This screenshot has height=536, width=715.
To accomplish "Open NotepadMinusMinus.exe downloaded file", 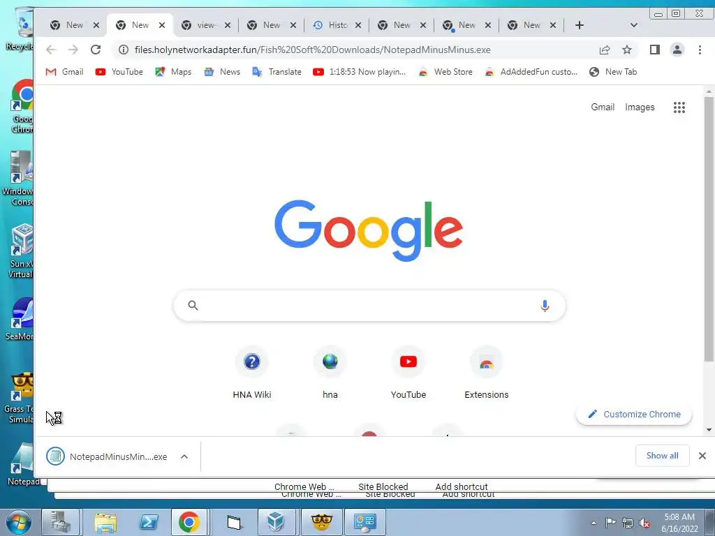I will pyautogui.click(x=107, y=456).
